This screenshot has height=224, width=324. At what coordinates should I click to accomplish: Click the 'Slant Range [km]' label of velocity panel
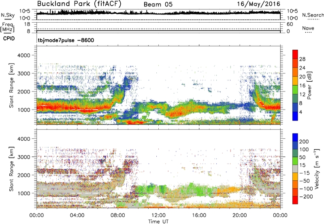(11, 169)
